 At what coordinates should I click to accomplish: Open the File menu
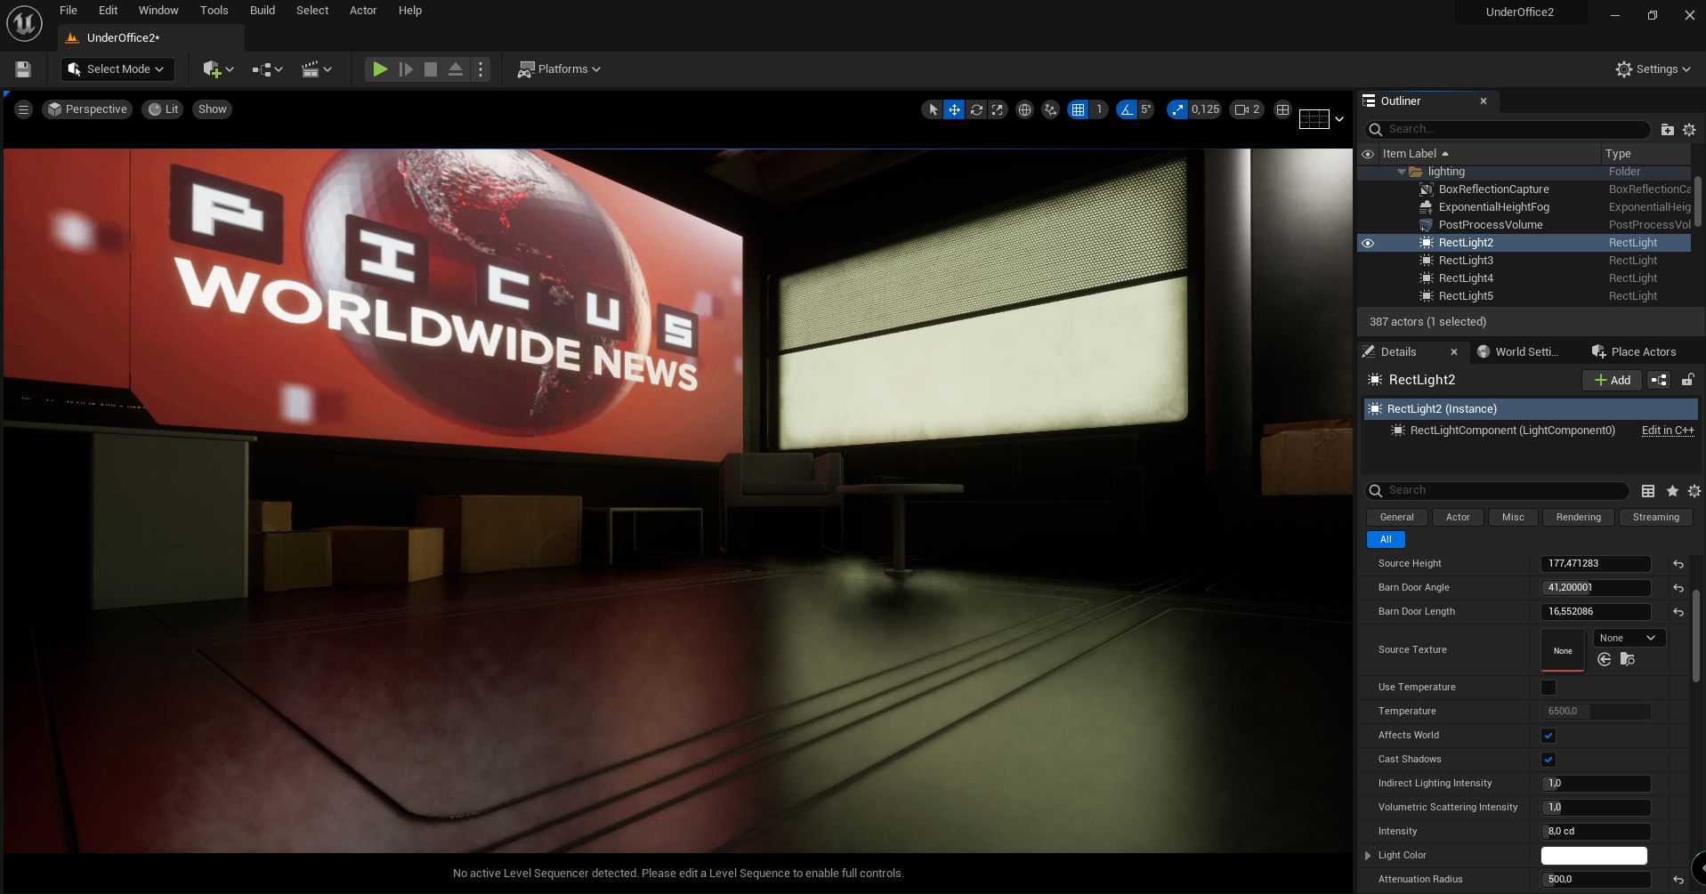pos(69,11)
